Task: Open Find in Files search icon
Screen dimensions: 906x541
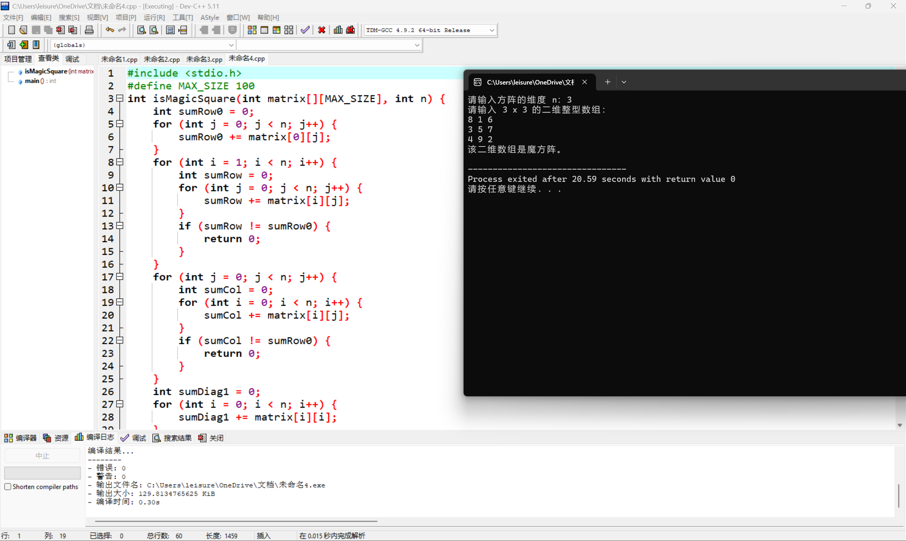Action: pyautogui.click(x=154, y=30)
